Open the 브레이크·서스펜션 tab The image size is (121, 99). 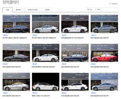(x=33, y=10)
